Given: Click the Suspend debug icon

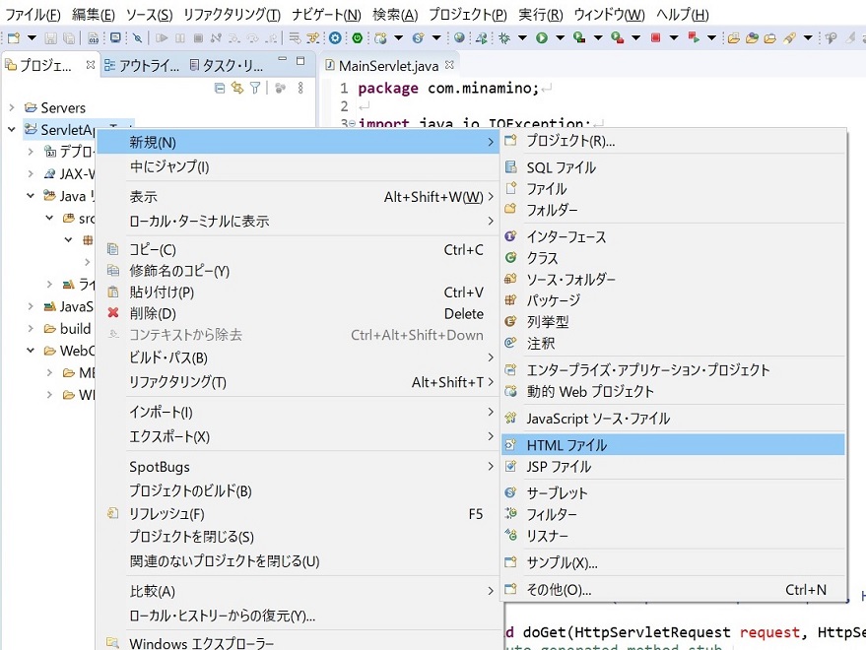Looking at the screenshot, I should pyautogui.click(x=180, y=37).
